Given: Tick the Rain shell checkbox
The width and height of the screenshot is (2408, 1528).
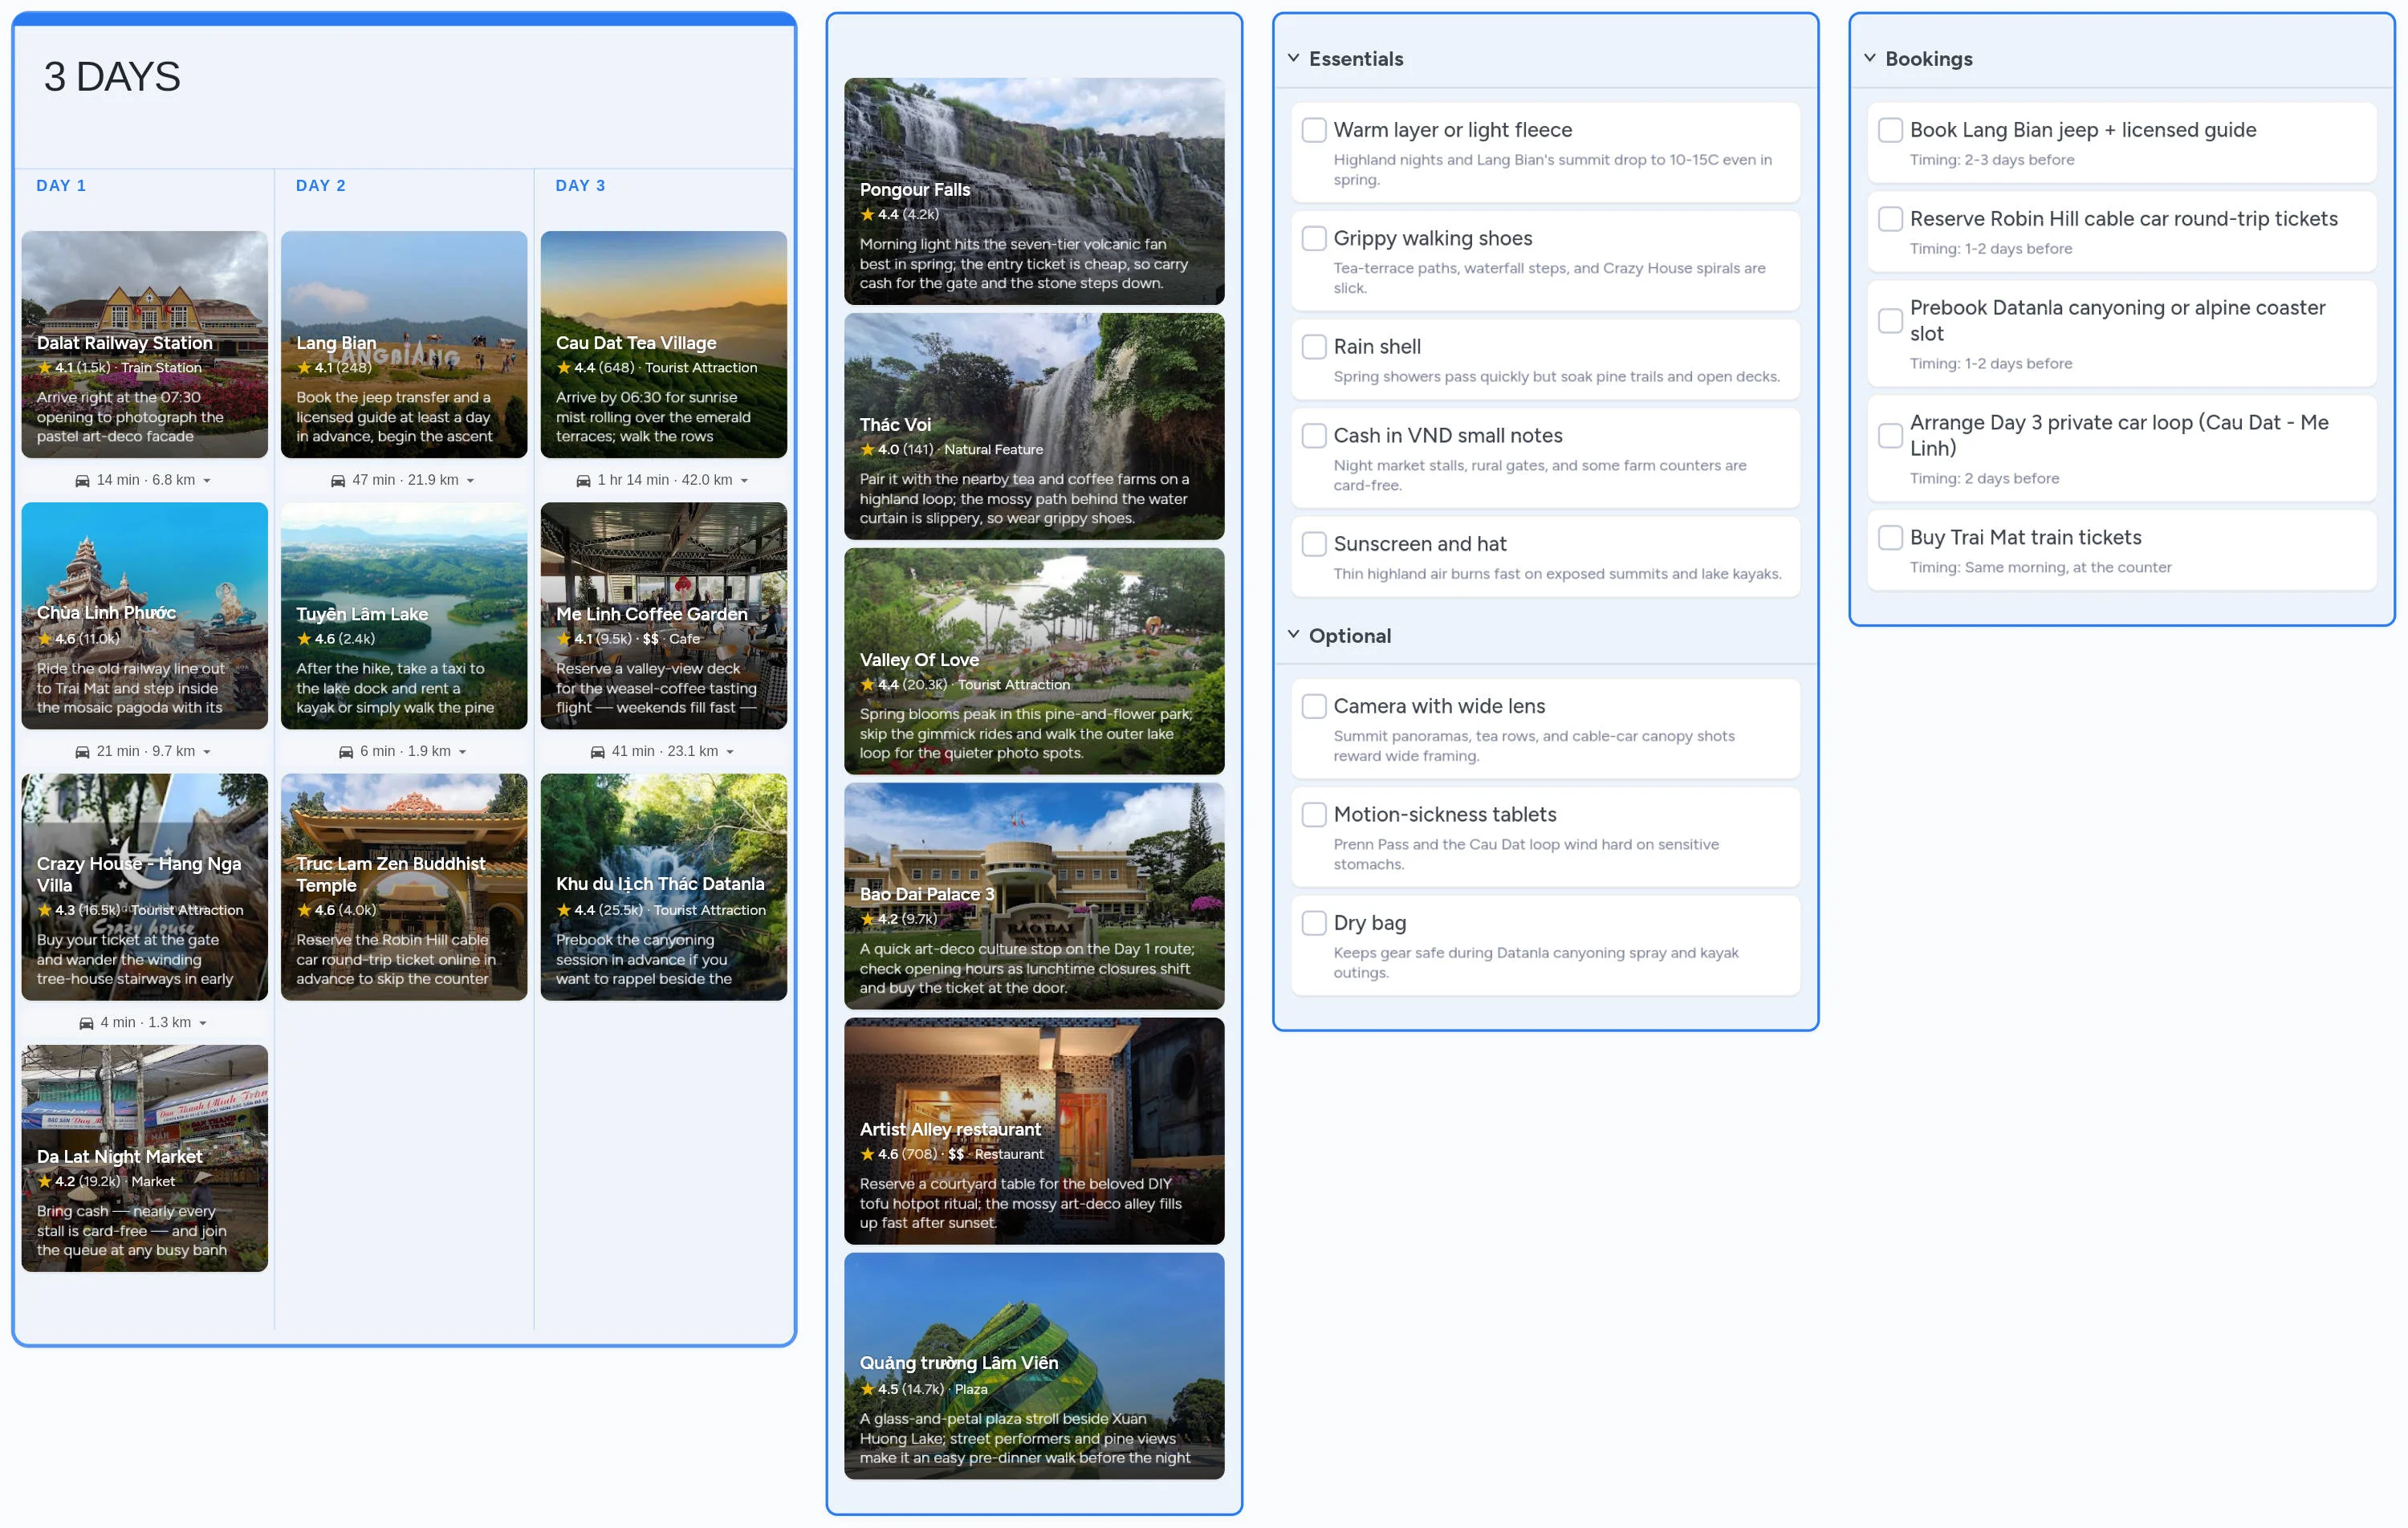Looking at the screenshot, I should pos(1314,347).
